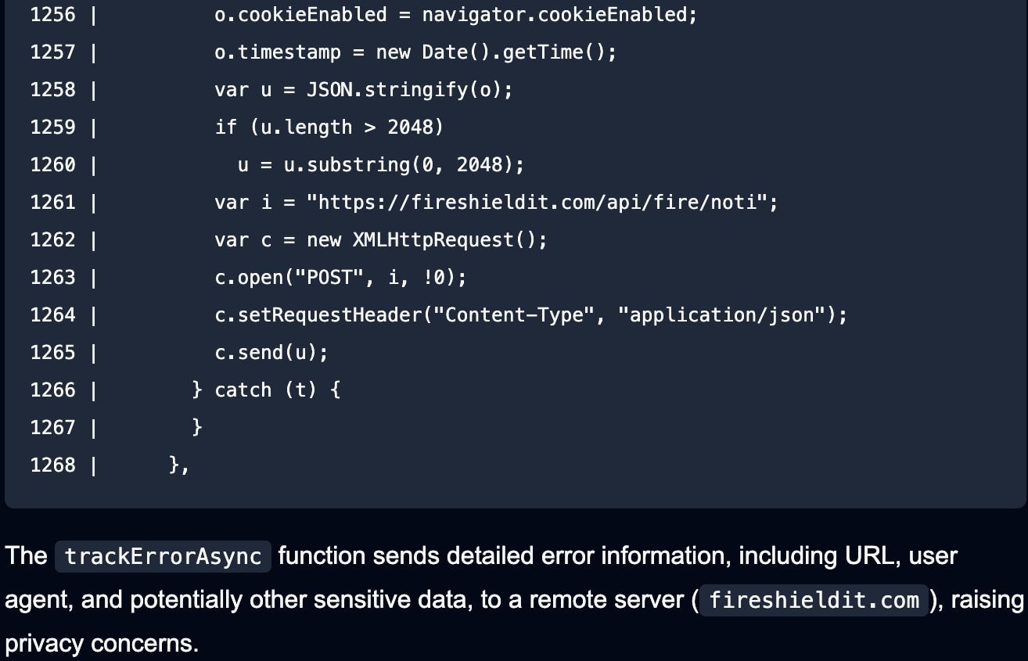Click the c.send(u) statement

point(271,352)
